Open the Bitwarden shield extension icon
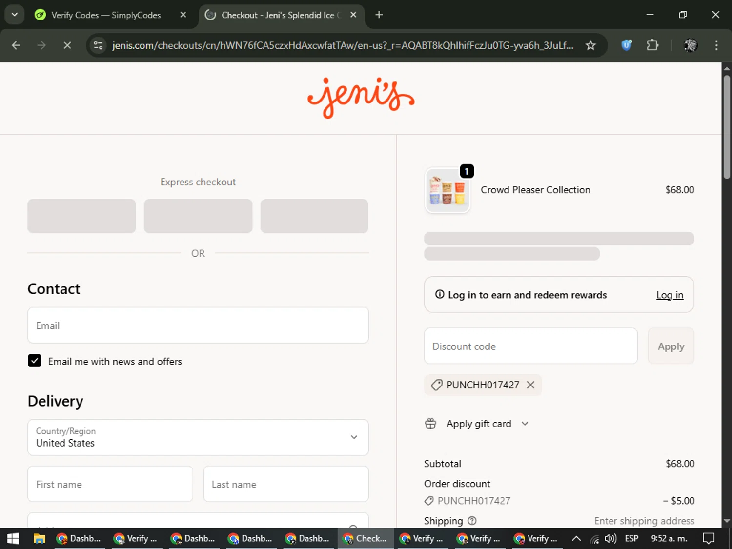732x549 pixels. [x=627, y=45]
